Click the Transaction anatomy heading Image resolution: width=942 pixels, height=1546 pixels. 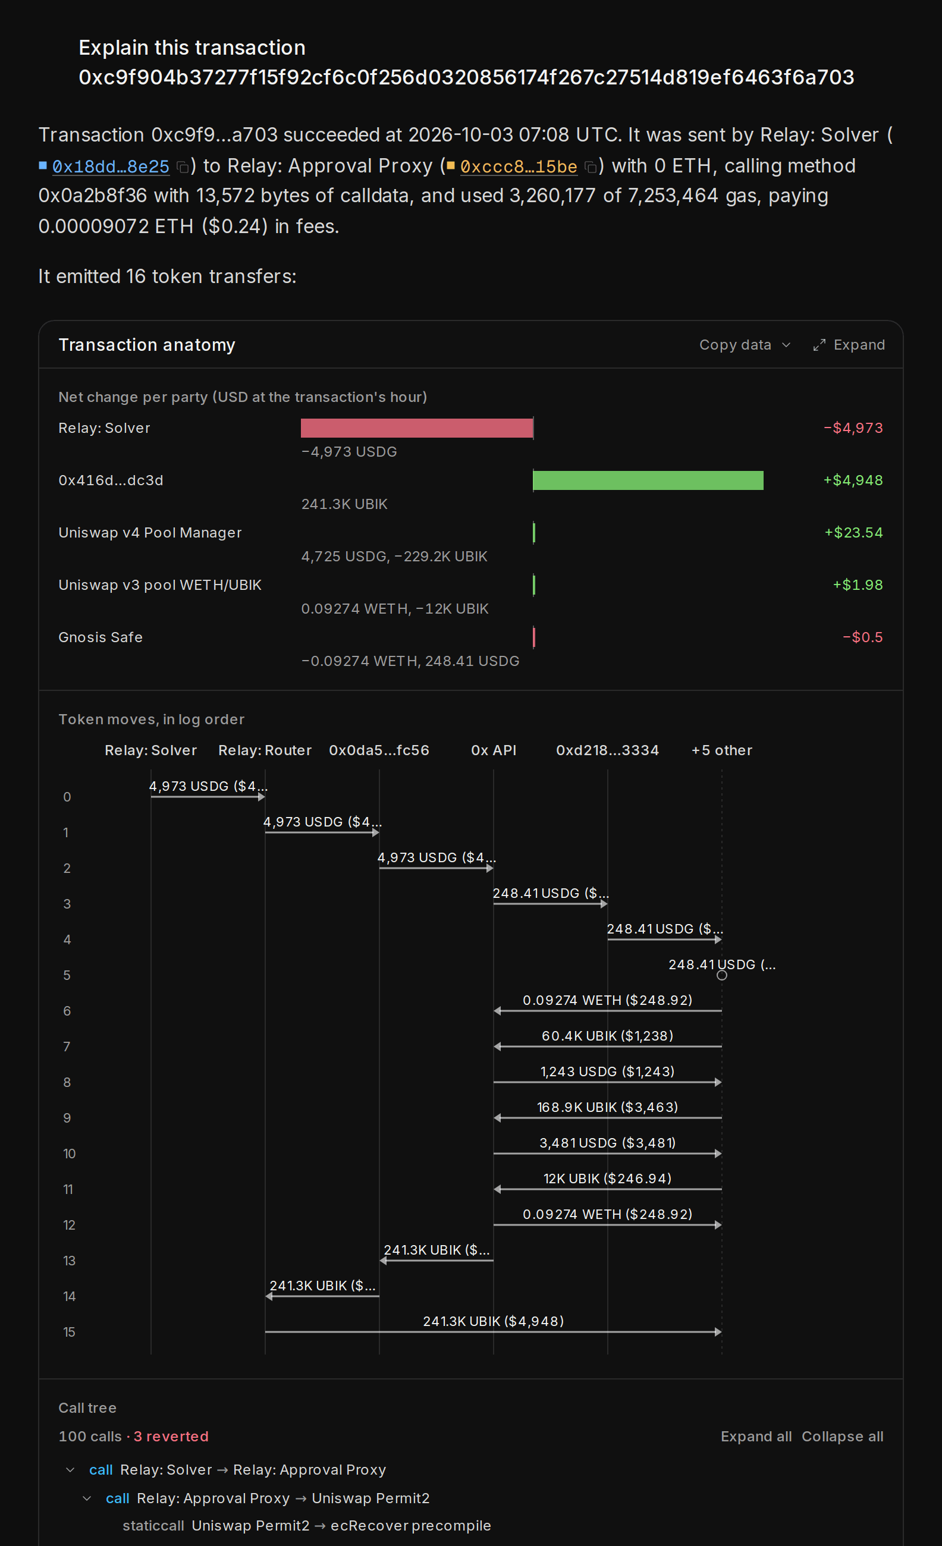(147, 345)
